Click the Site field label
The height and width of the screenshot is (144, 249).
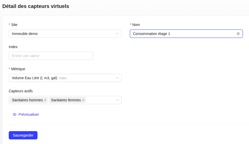pyautogui.click(x=14, y=25)
